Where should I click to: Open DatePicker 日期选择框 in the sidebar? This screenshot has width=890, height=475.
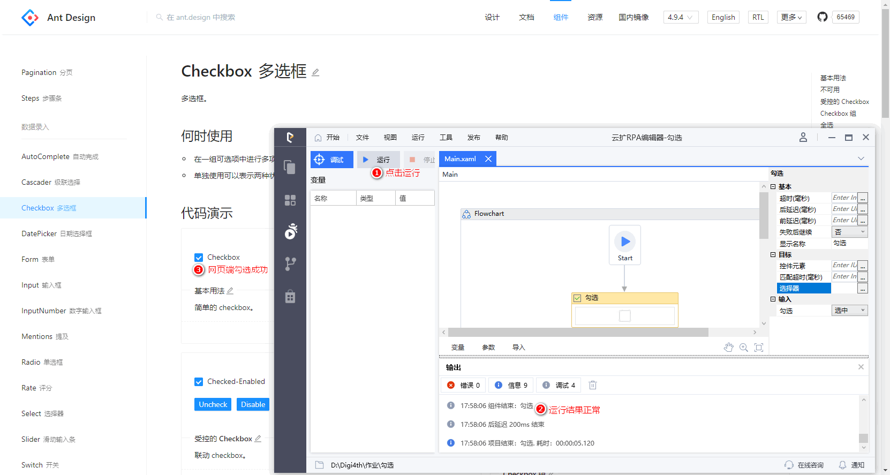pos(57,233)
